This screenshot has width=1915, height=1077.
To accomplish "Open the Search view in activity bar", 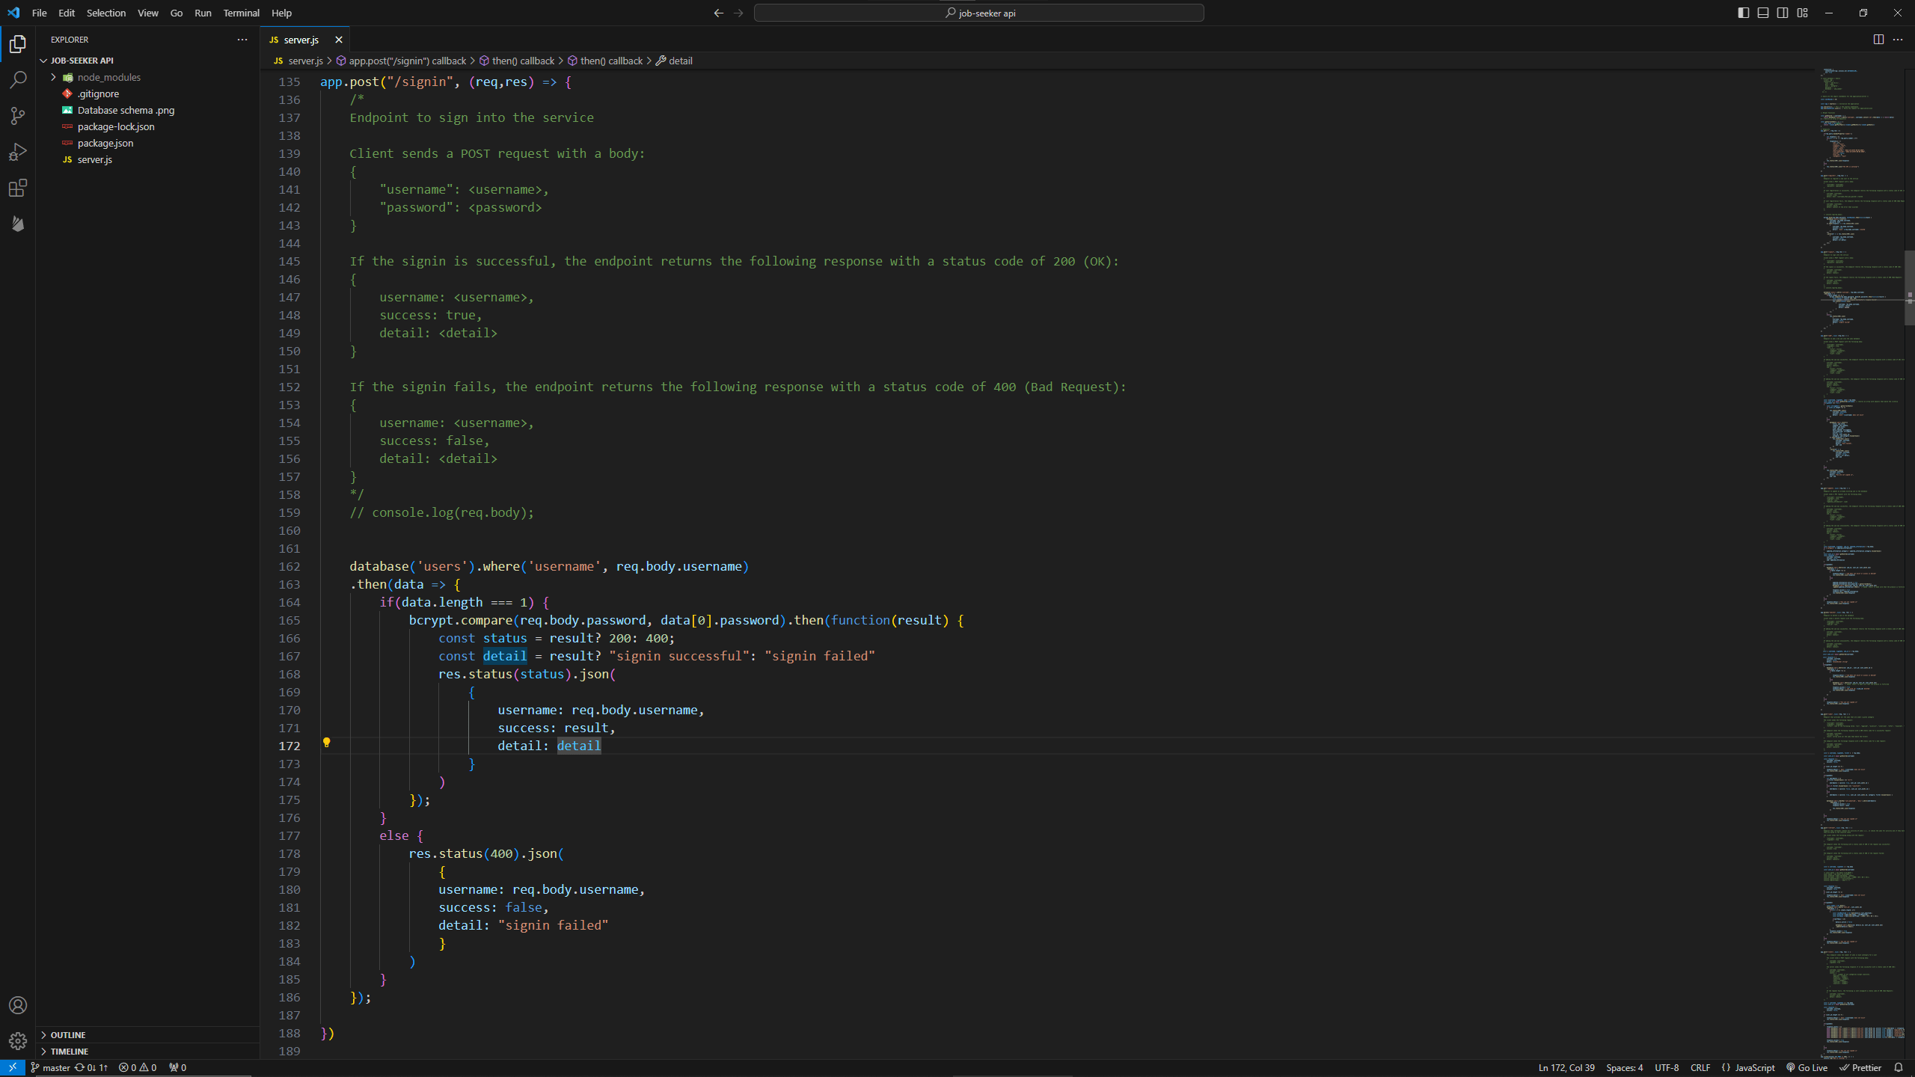I will point(18,80).
